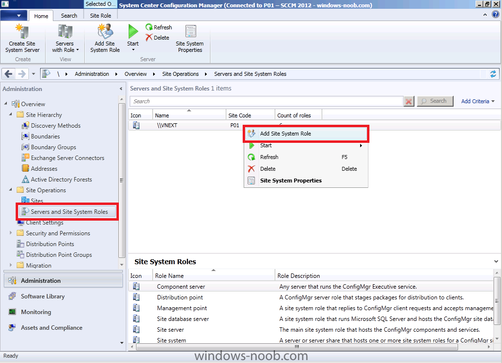Choose Delete in the context menu

click(x=306, y=169)
